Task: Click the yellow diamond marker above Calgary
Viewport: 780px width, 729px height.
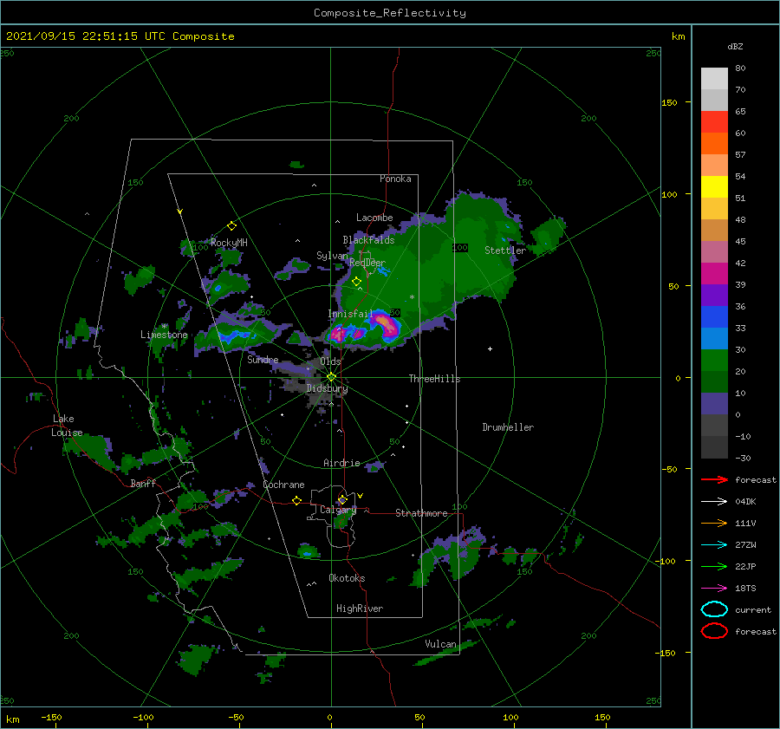Action: coord(342,499)
